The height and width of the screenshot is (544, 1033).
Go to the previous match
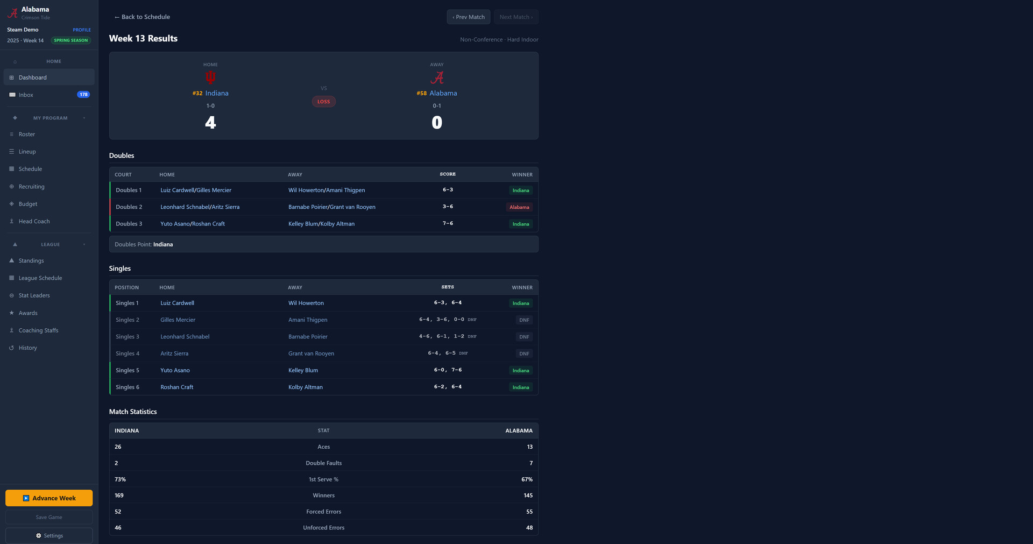[x=468, y=17]
